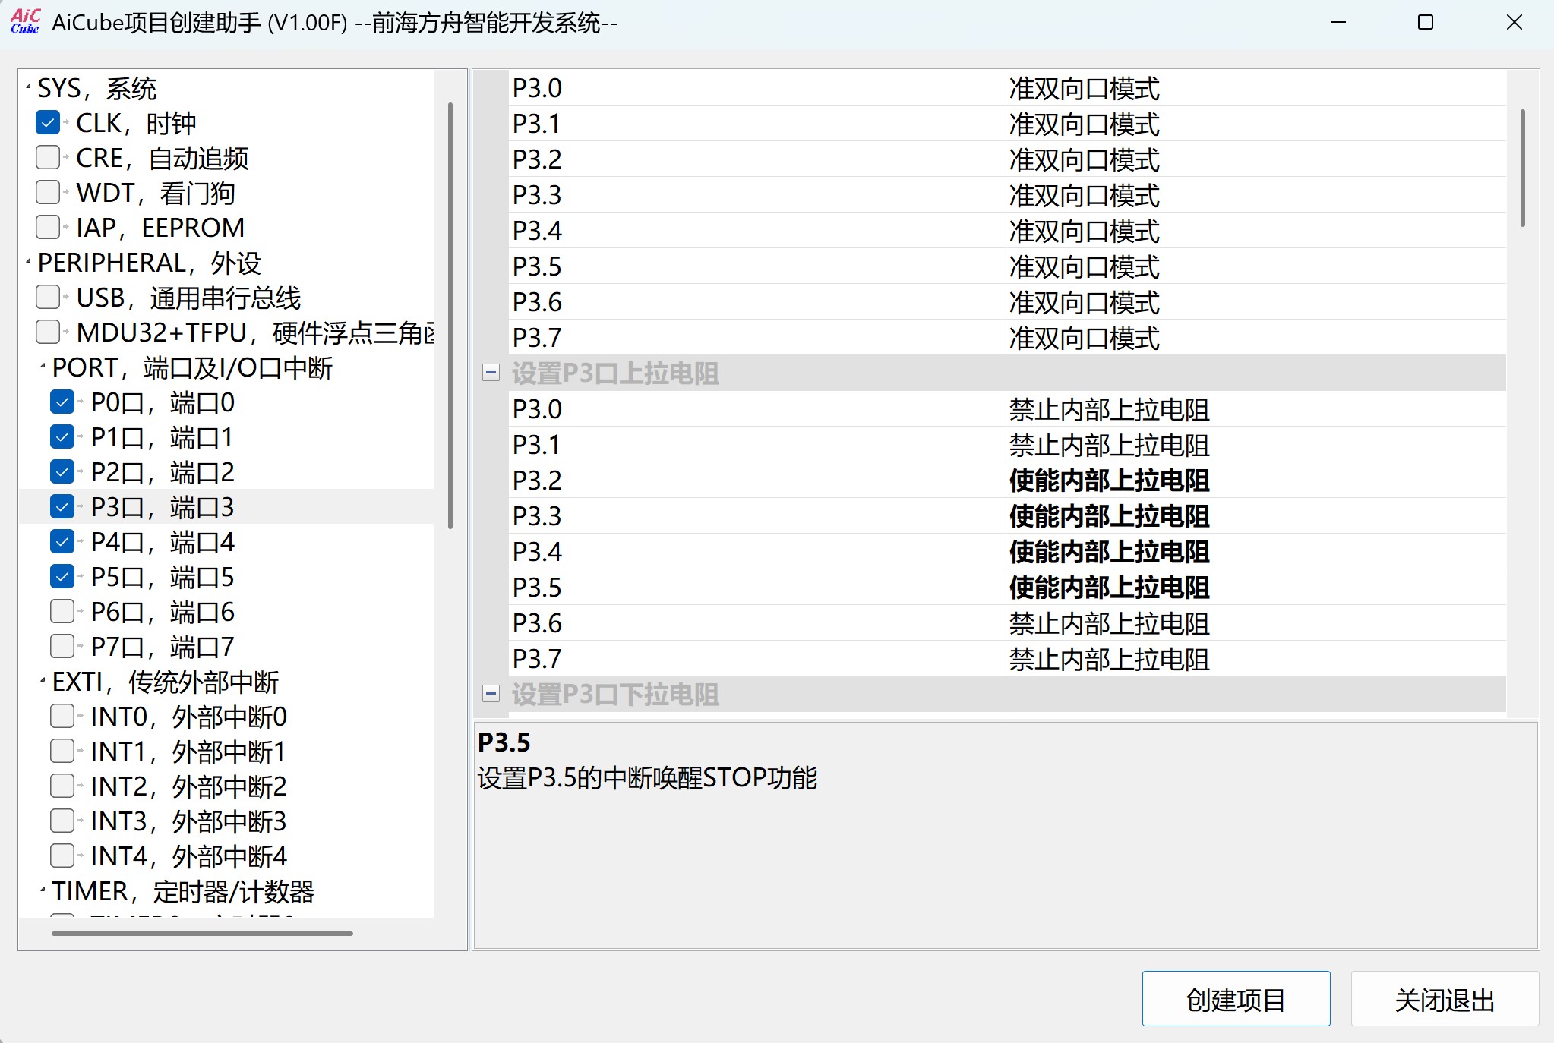1554x1043 pixels.
Task: Collapse the 设置P3口下拉电阻 section
Action: click(491, 694)
